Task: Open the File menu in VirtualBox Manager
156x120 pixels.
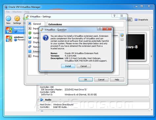Action: (x=8, y=12)
